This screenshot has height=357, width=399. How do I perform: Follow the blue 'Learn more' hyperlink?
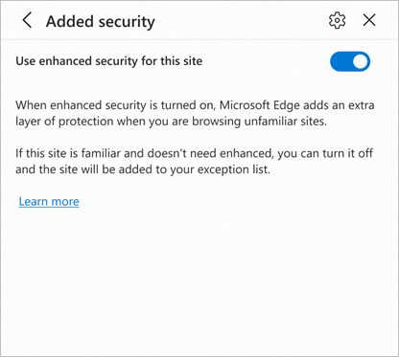click(49, 201)
